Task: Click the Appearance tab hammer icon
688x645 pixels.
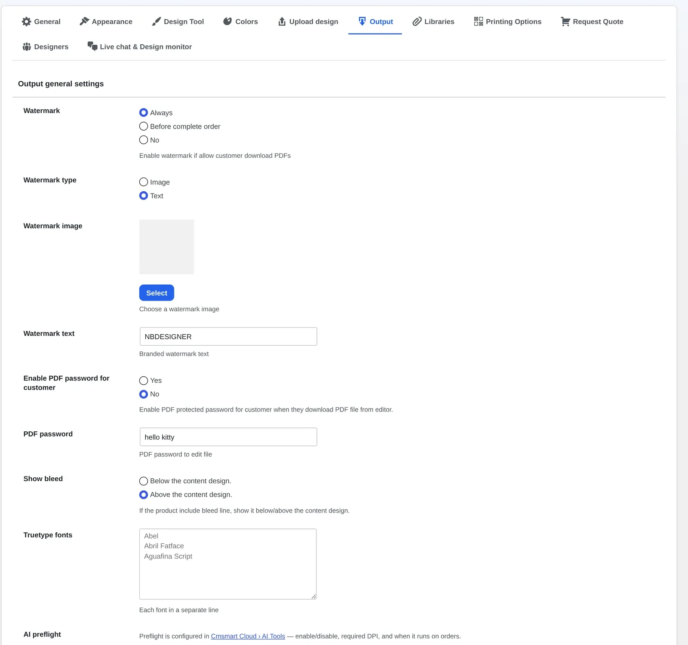Action: (84, 21)
